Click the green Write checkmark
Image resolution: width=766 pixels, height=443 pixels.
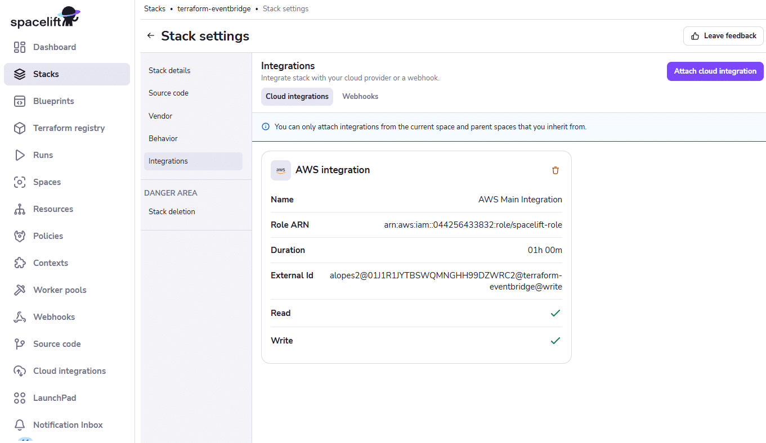tap(556, 341)
